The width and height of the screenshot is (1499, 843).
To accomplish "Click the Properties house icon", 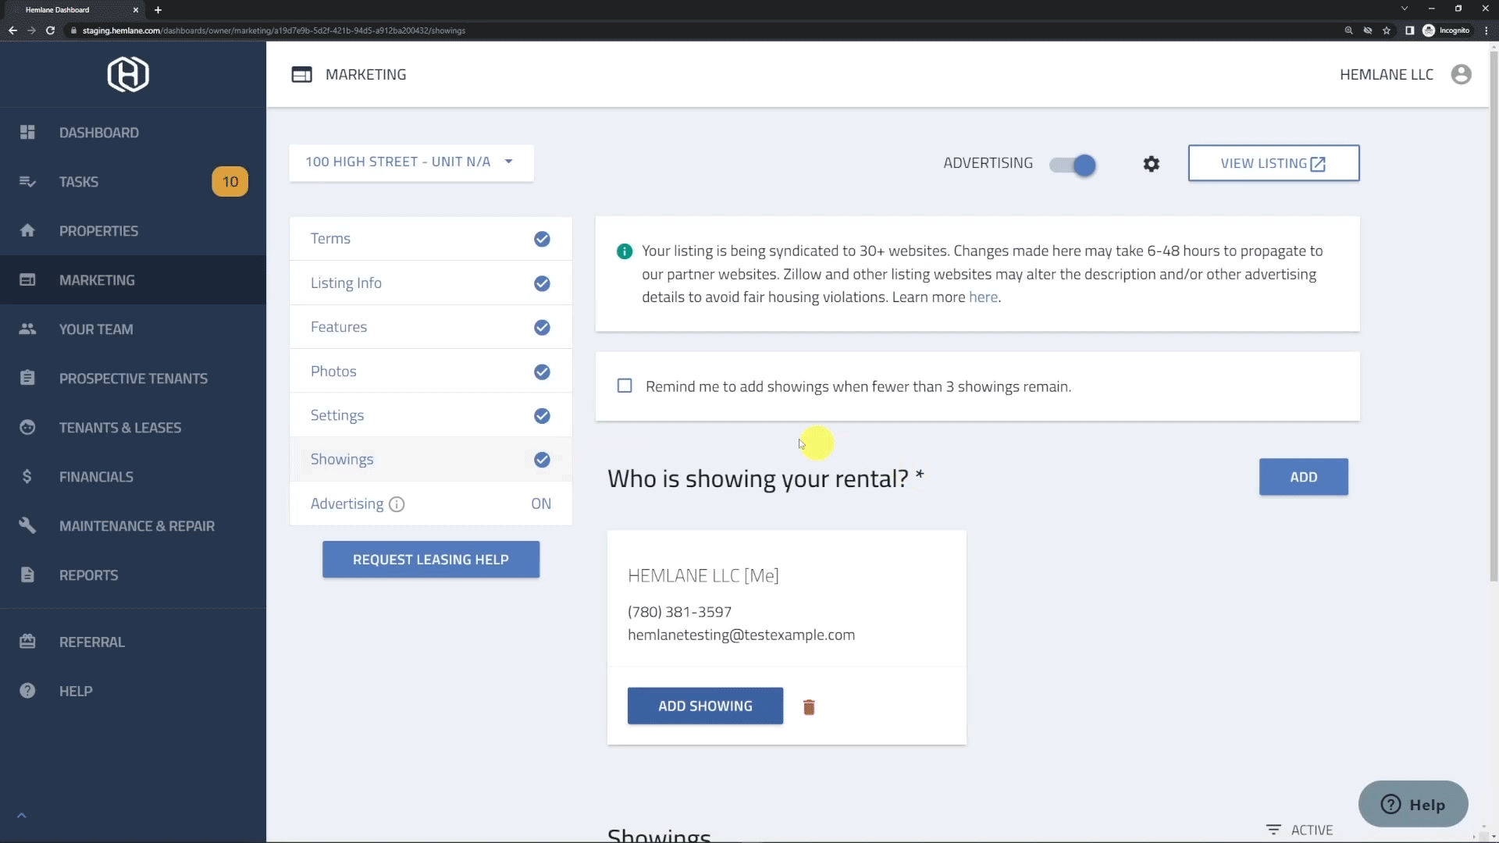I will tap(27, 230).
